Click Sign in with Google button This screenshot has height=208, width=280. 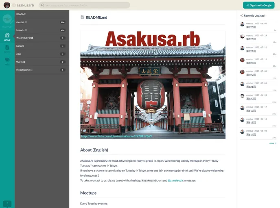[x=258, y=5]
